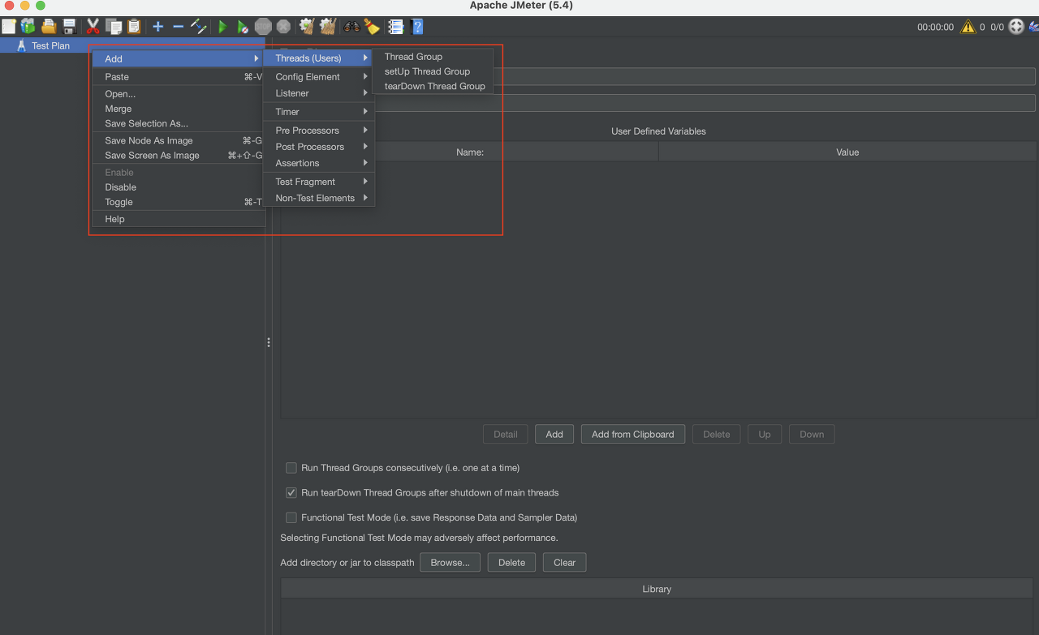Click the Open folder toolbar icon

tap(49, 27)
